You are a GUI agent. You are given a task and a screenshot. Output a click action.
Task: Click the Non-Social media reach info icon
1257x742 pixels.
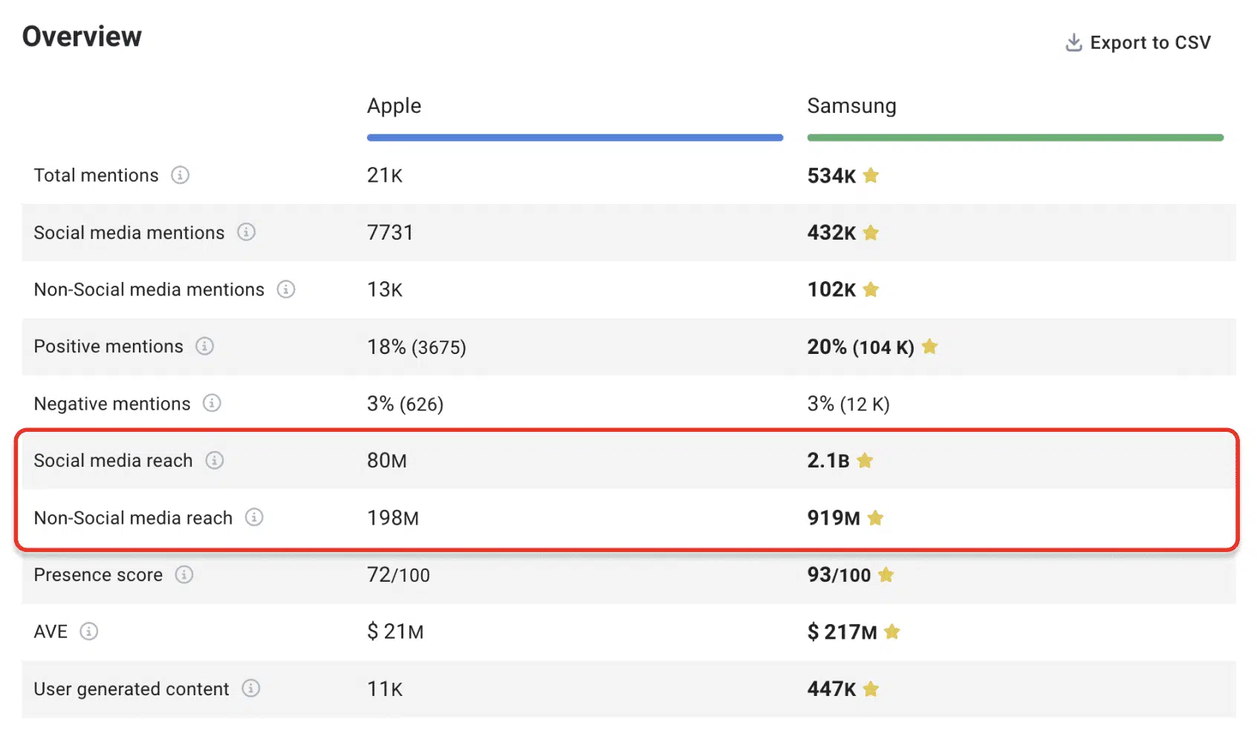(254, 517)
